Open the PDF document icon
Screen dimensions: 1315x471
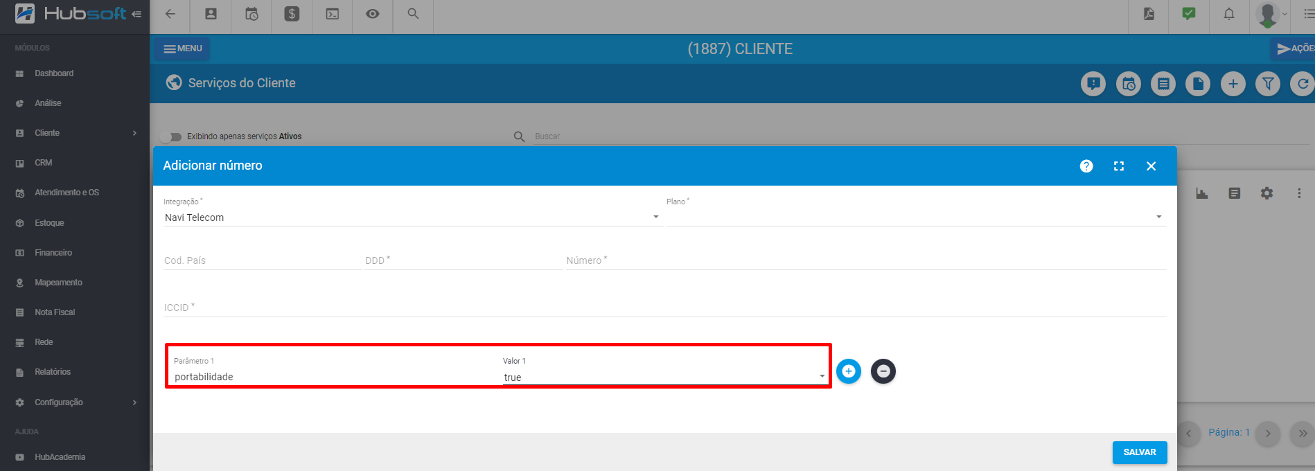point(1149,14)
